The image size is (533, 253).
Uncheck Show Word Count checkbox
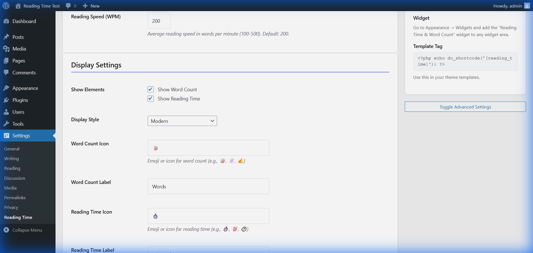click(150, 89)
